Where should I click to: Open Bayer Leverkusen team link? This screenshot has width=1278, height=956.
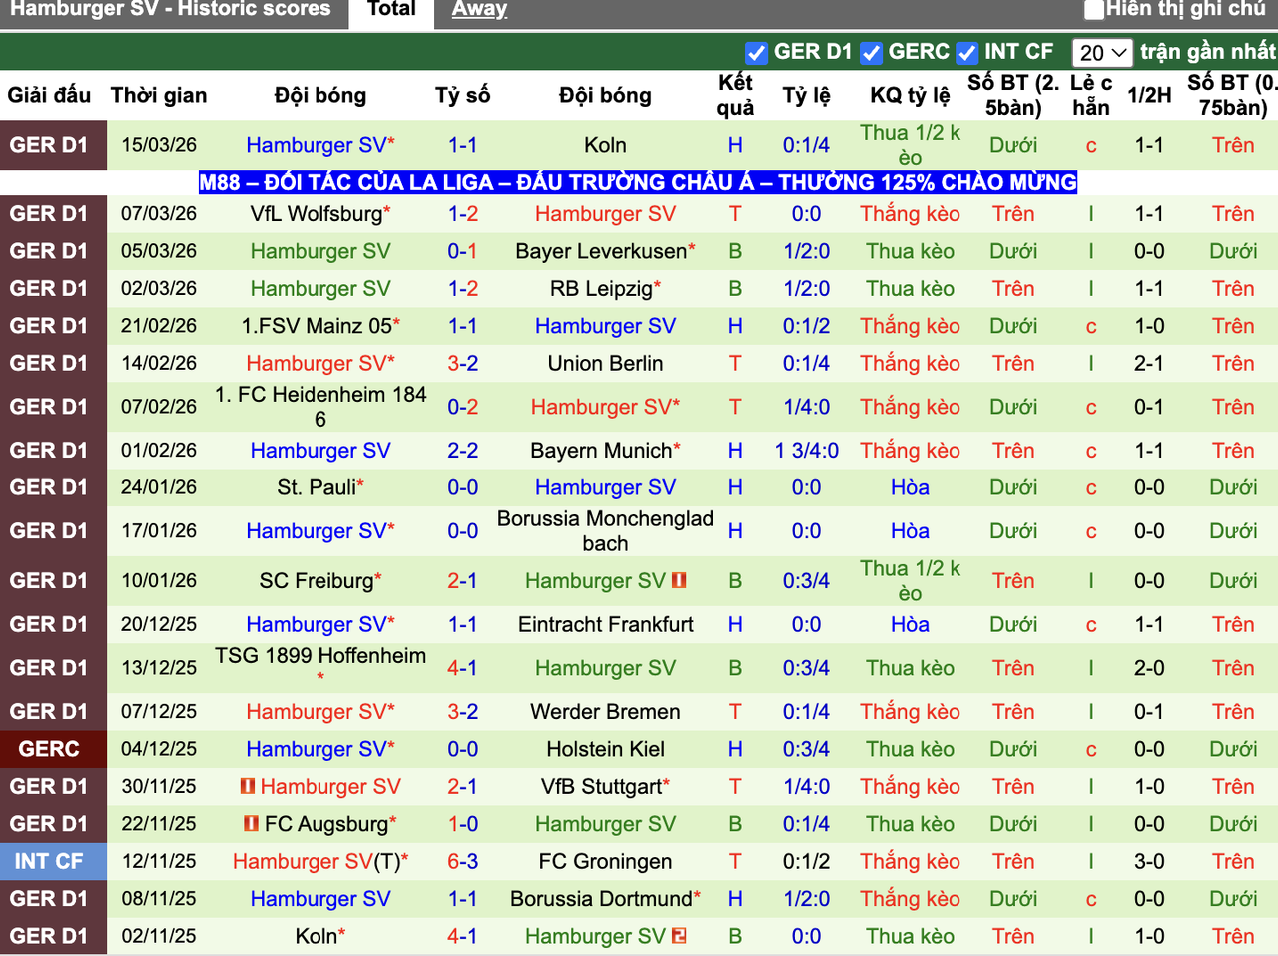pos(601,251)
